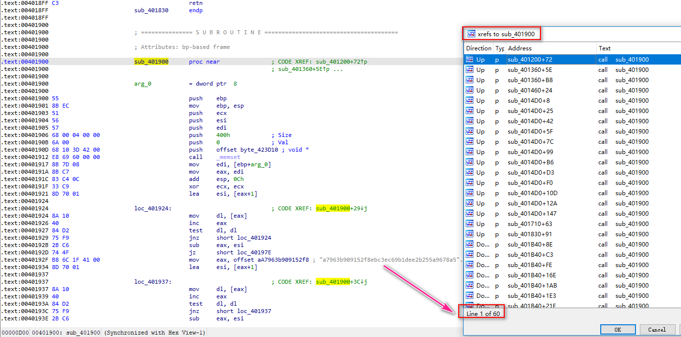This screenshot has height=337, width=681.
Task: Select xref address sub_4014D0+B6
Action: pos(530,162)
